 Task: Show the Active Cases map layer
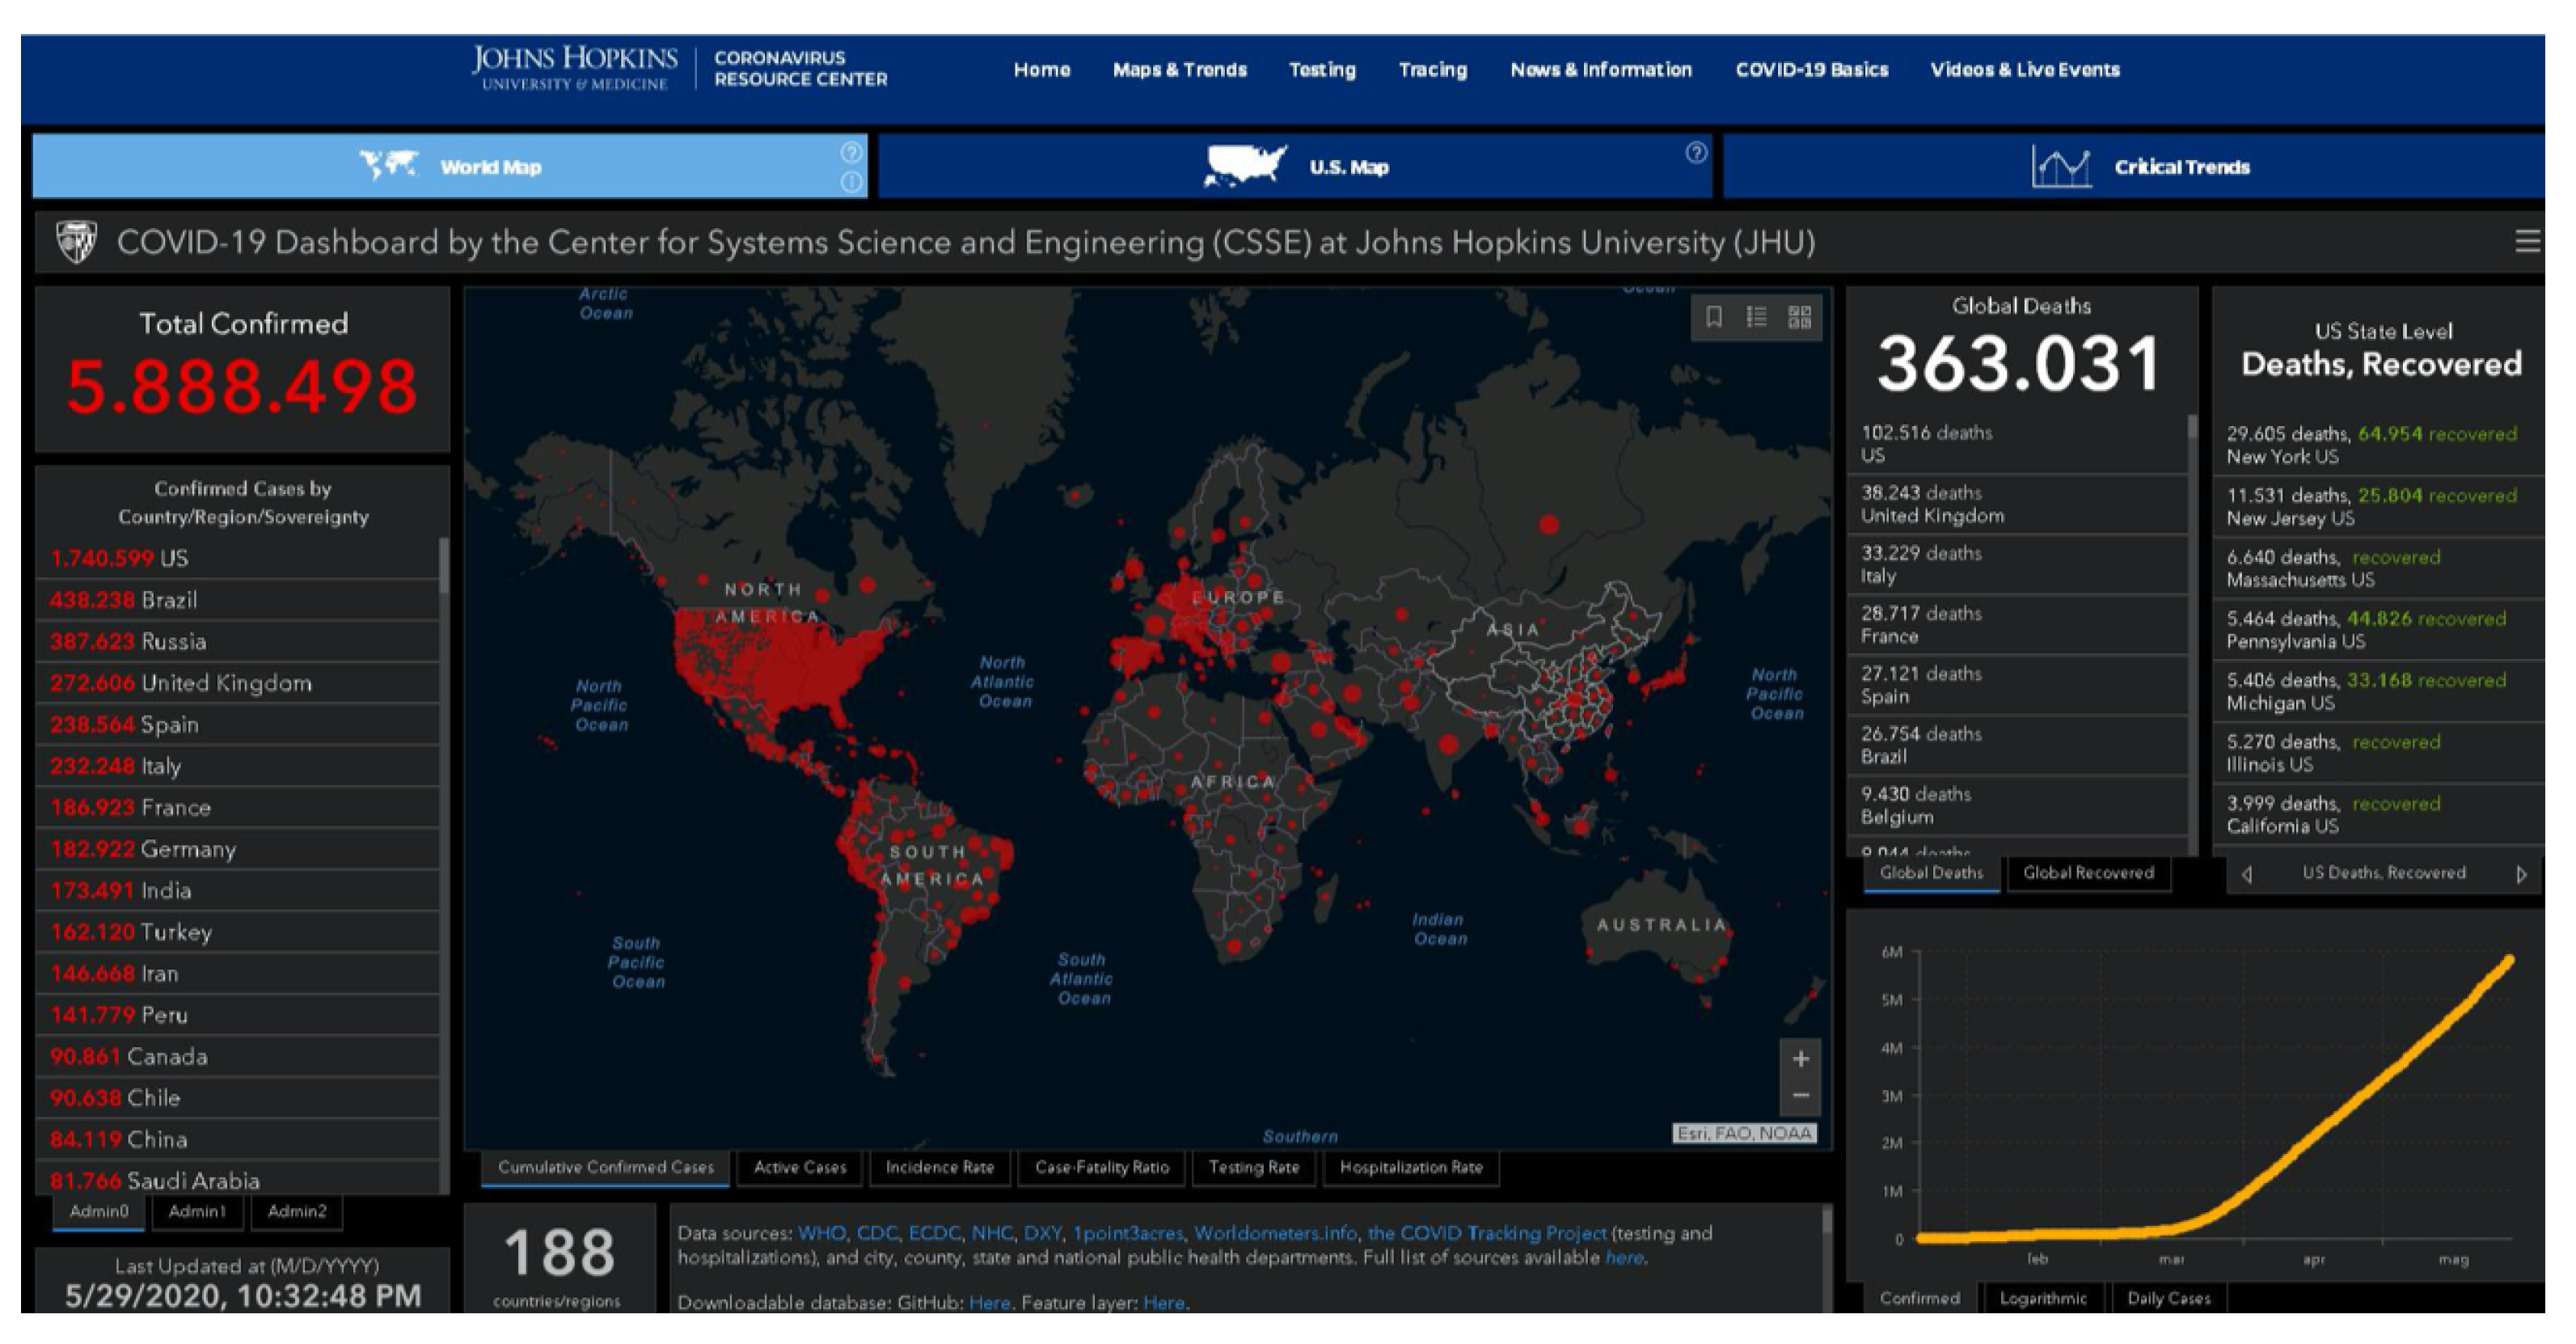[x=799, y=1167]
